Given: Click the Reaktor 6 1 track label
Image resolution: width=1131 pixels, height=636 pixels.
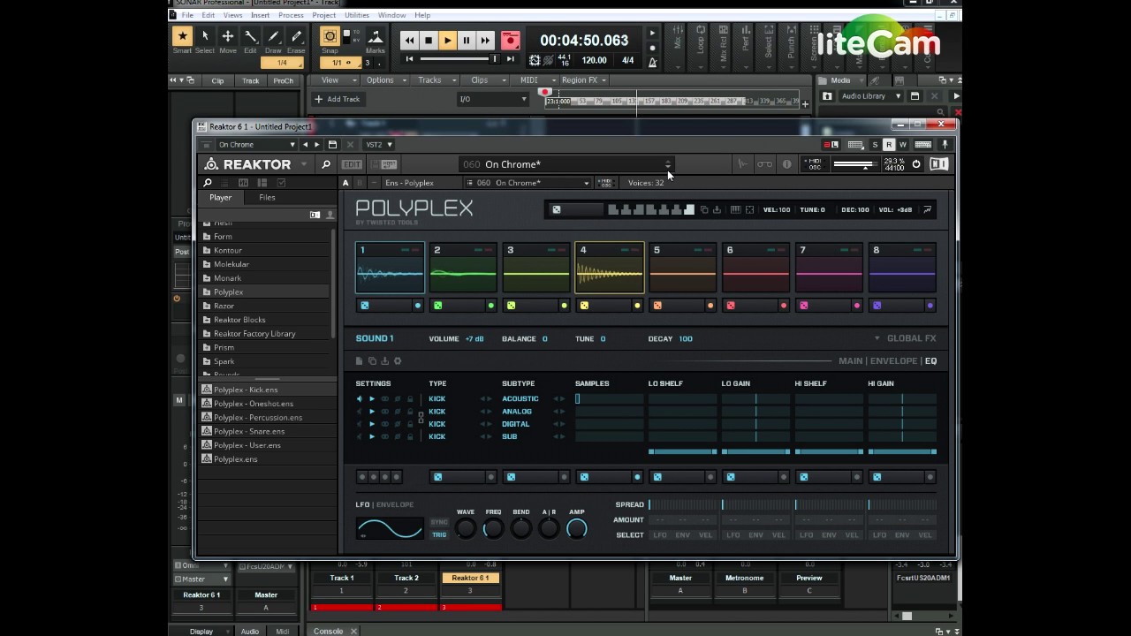Looking at the screenshot, I should click(x=470, y=578).
